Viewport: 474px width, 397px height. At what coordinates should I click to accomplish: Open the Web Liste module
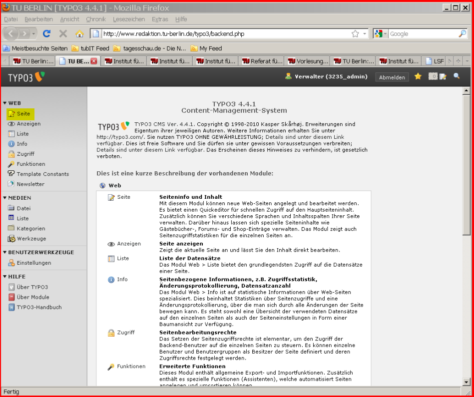22,134
